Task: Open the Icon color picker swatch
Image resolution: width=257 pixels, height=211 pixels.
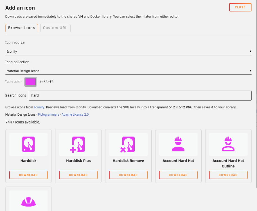Action: tap(30, 82)
